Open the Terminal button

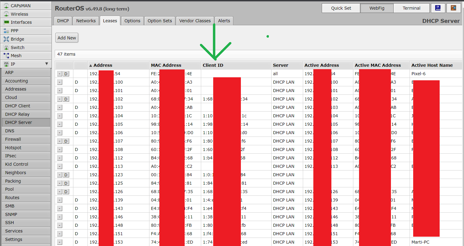tap(411, 8)
